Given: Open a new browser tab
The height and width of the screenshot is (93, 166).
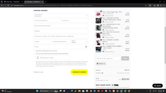Looking at the screenshot, I should (x=46, y=2).
